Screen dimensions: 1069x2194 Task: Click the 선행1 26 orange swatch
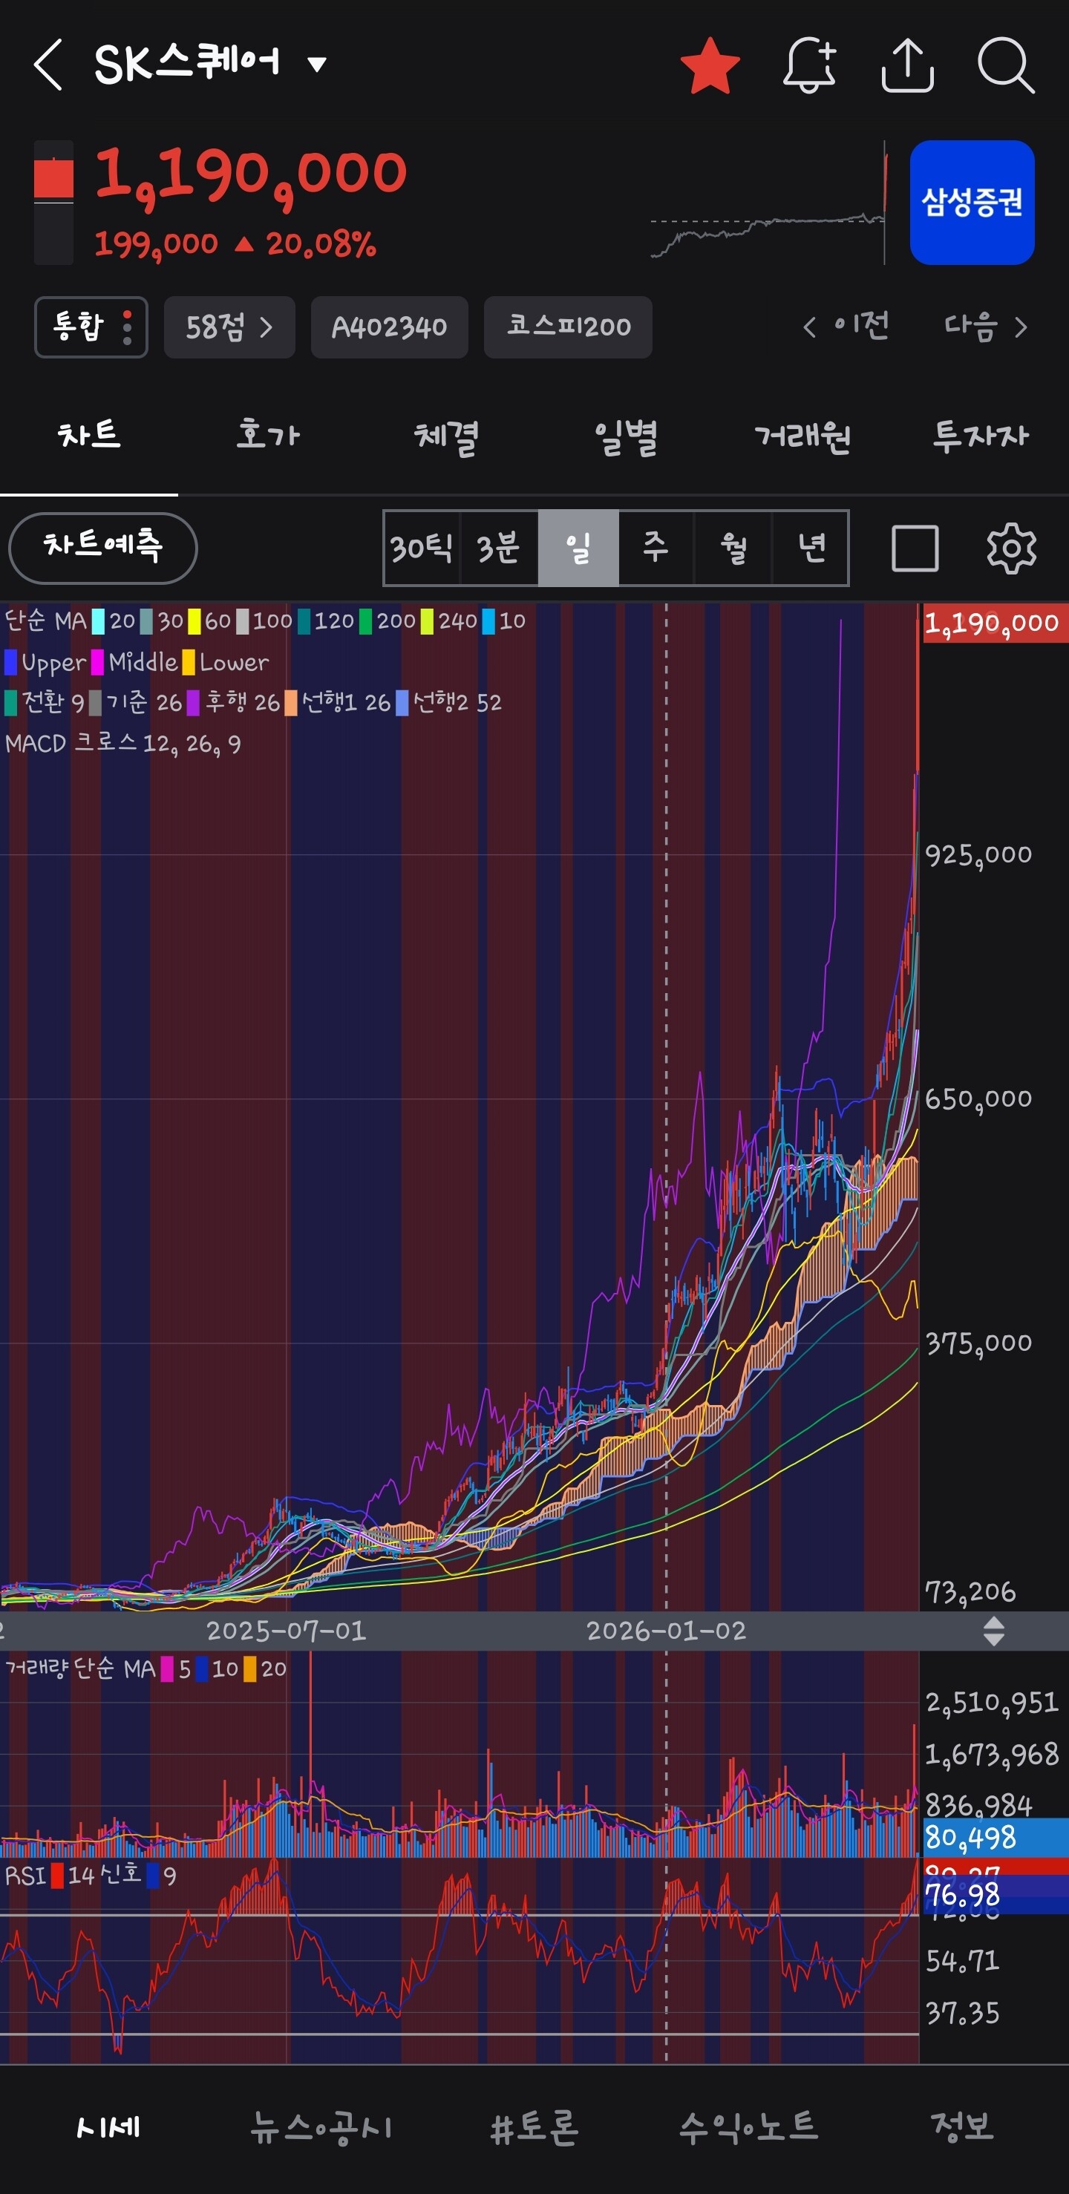290,704
